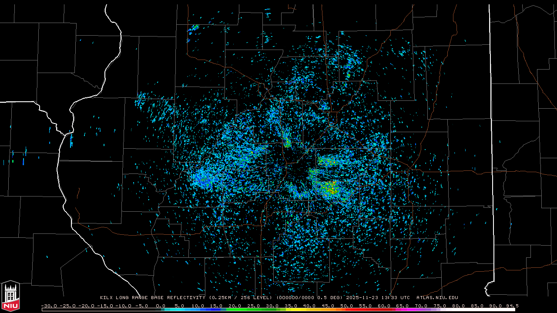Click the "35.0" scale label

pyautogui.click(x=292, y=306)
